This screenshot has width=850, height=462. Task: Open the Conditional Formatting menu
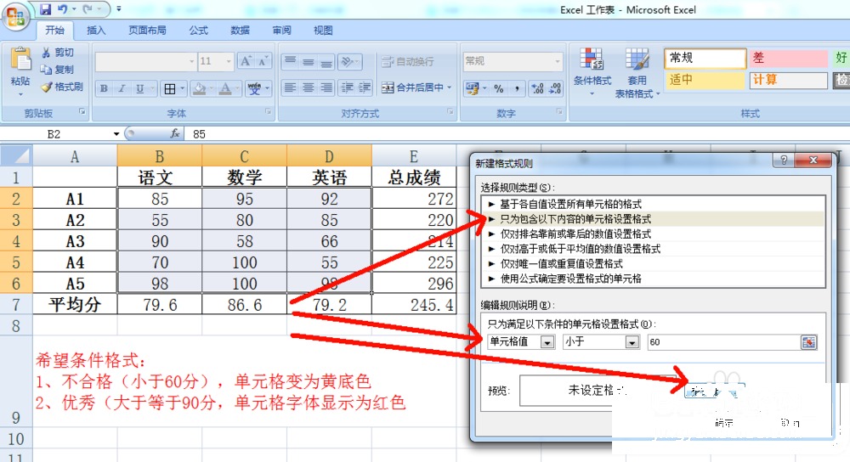pos(592,72)
